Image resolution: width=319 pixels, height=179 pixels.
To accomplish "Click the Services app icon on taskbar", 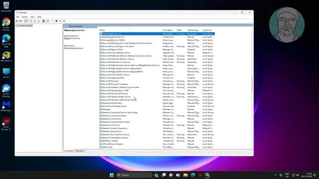I will [x=207, y=175].
